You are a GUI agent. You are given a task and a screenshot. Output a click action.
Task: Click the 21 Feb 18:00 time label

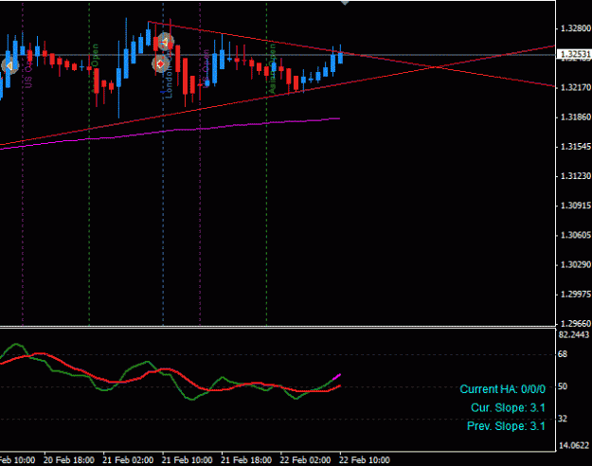click(246, 460)
